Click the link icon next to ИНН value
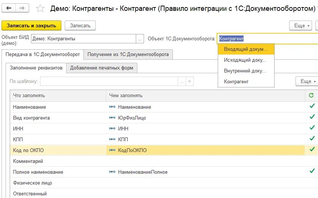The width and height of the screenshot is (318, 198). click(x=112, y=129)
